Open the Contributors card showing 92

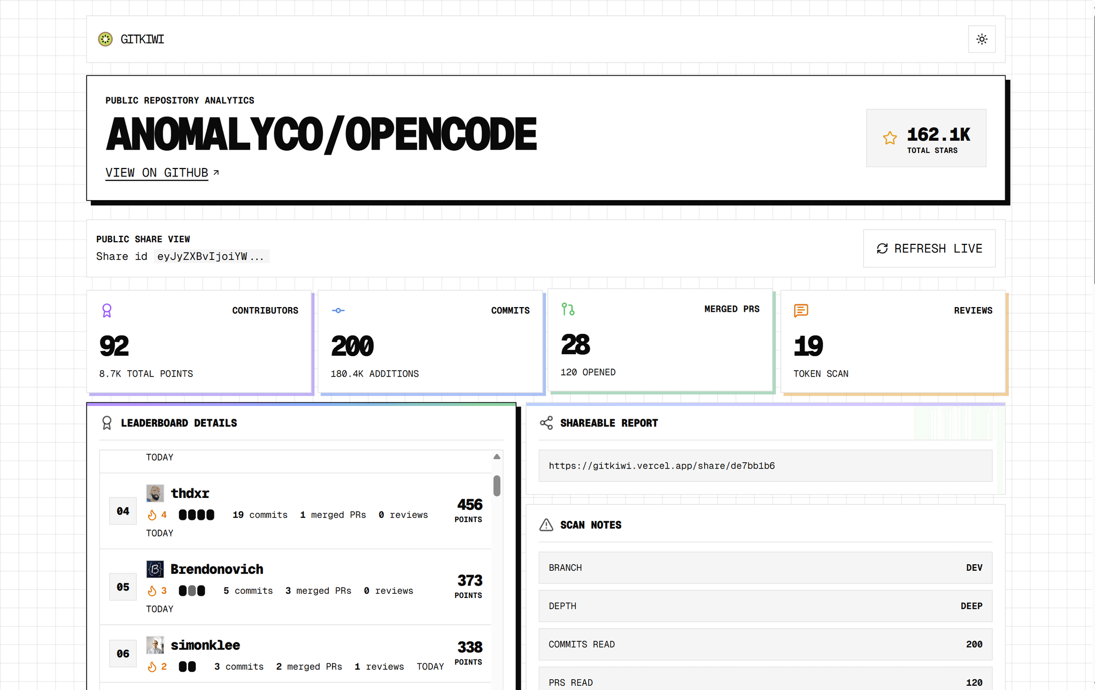coord(199,342)
